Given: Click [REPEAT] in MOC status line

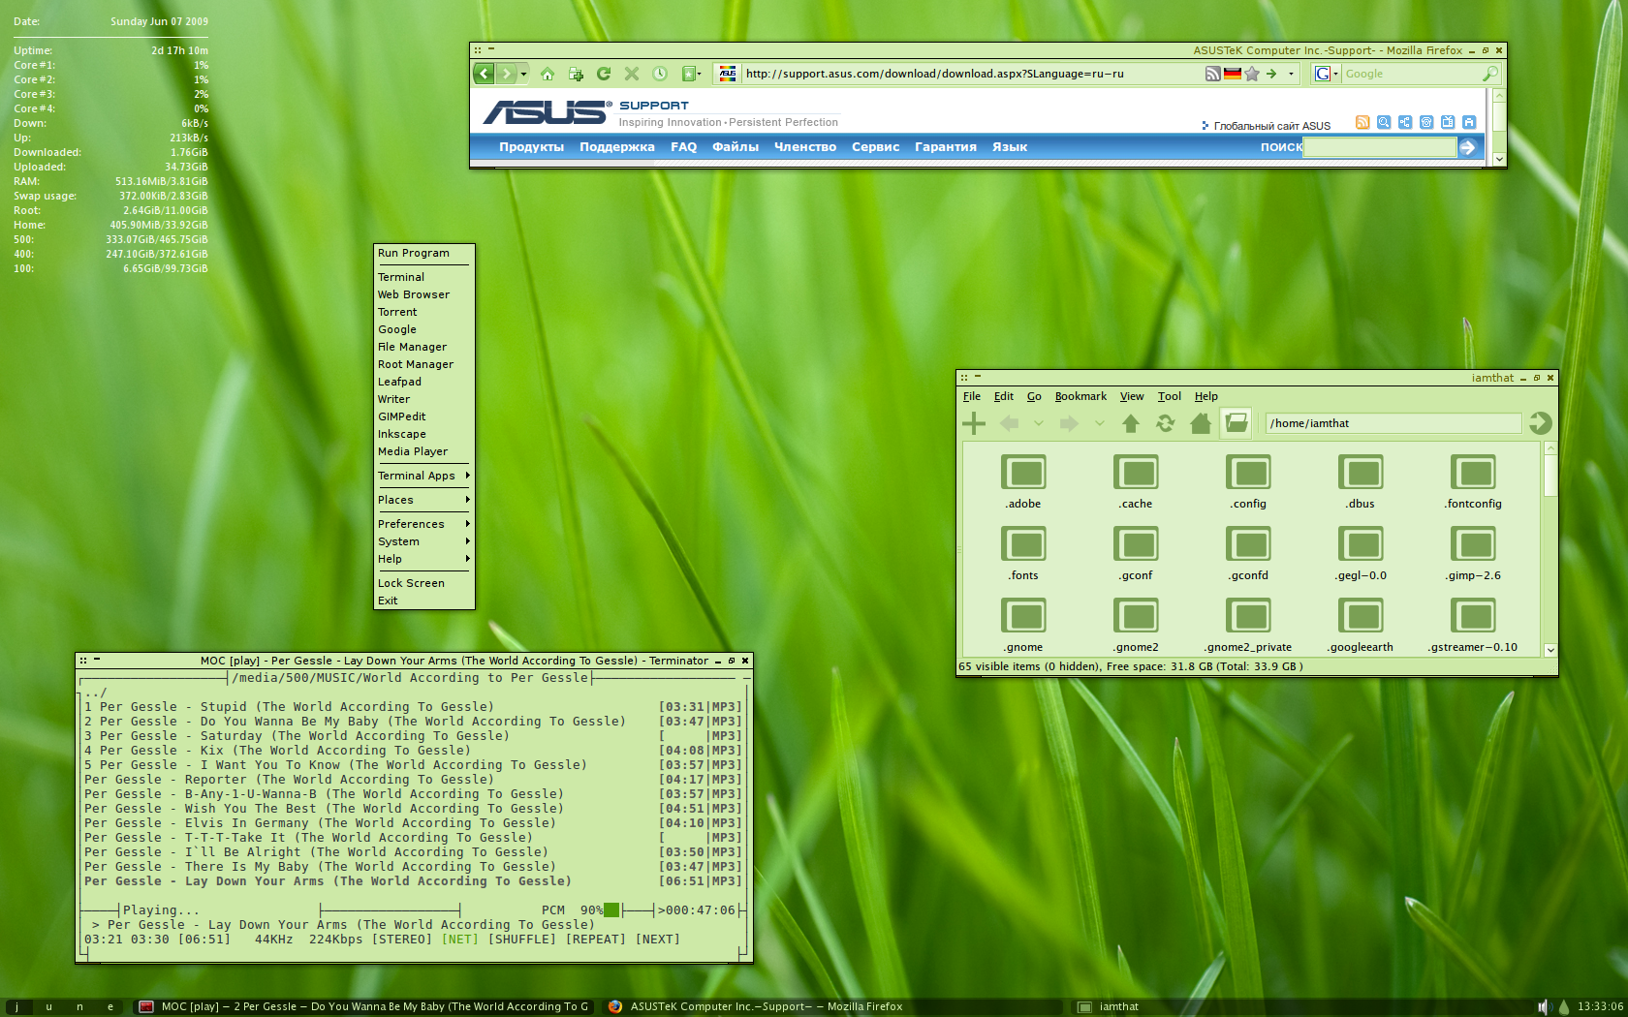Looking at the screenshot, I should tap(596, 940).
